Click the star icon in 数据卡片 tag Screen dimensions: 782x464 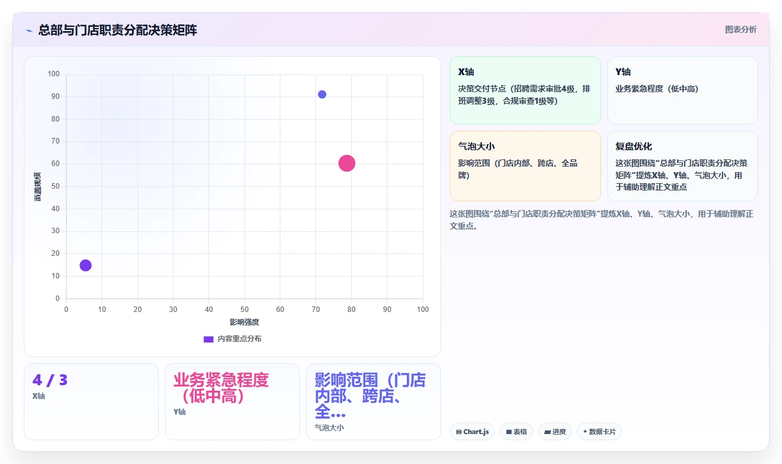coord(585,432)
